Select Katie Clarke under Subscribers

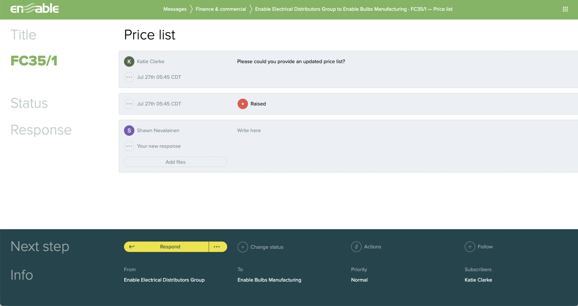(478, 280)
